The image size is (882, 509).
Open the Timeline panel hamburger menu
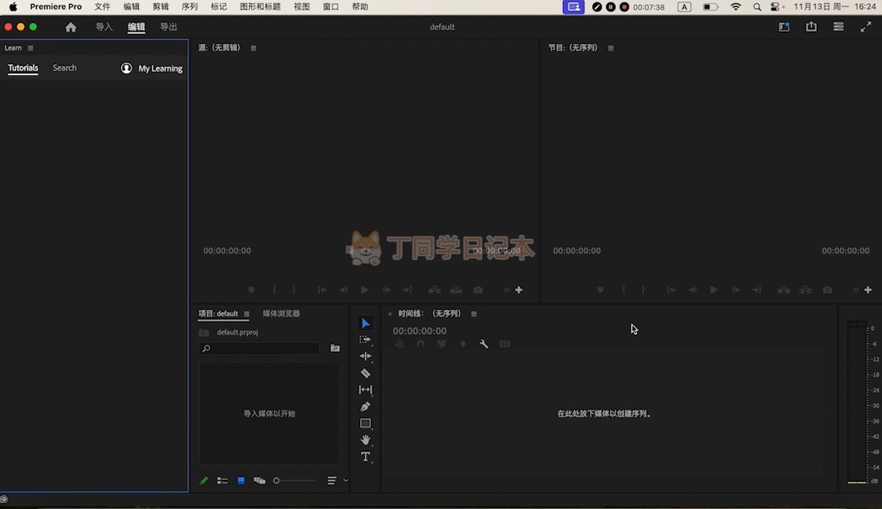point(474,314)
